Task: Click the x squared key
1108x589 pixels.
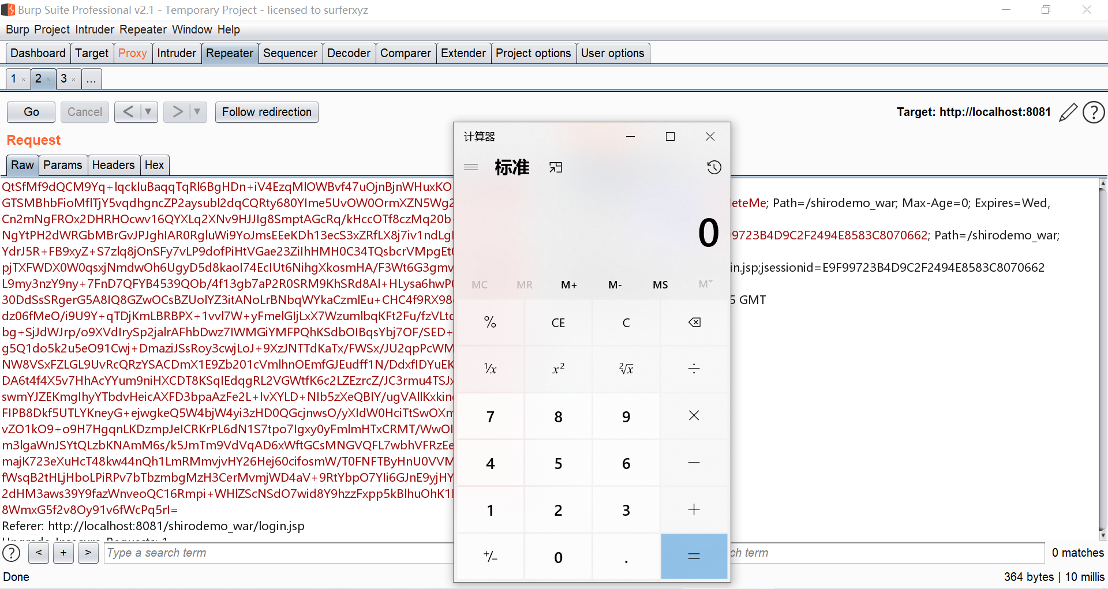Action: coord(558,369)
